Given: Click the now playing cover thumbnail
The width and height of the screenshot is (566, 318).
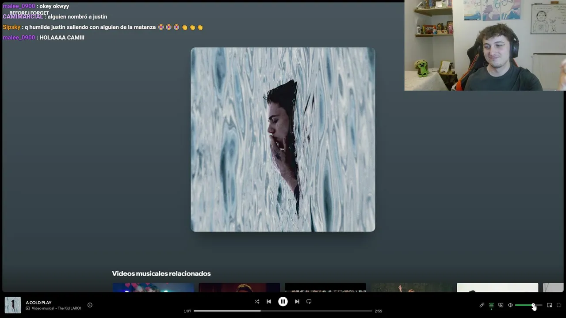Looking at the screenshot, I should point(13,305).
